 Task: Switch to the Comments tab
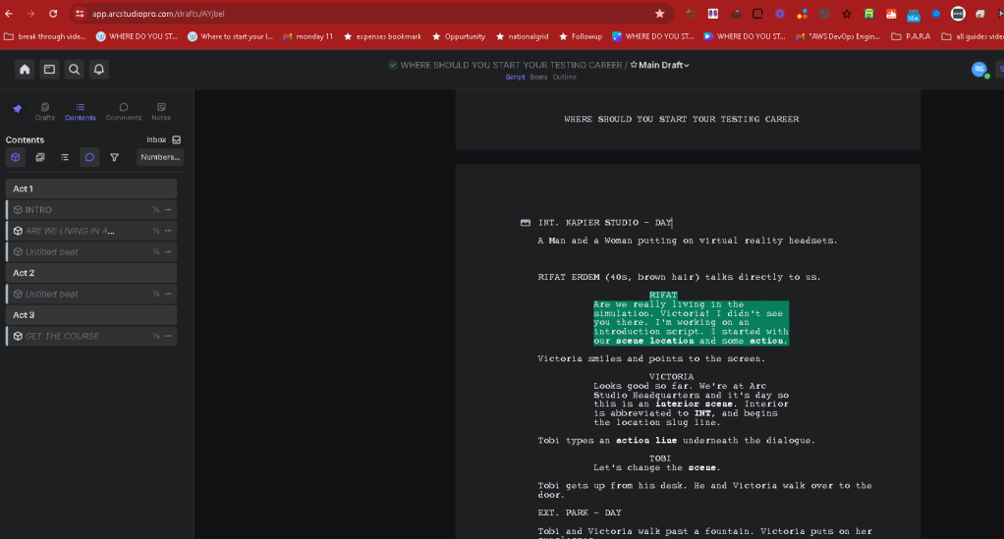pos(124,111)
